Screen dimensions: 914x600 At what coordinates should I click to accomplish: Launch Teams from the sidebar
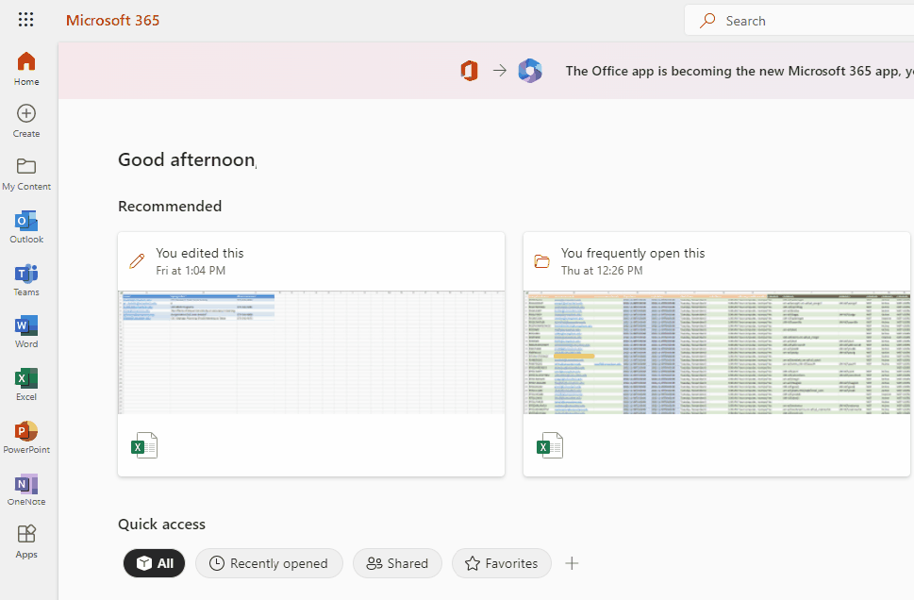click(x=26, y=279)
